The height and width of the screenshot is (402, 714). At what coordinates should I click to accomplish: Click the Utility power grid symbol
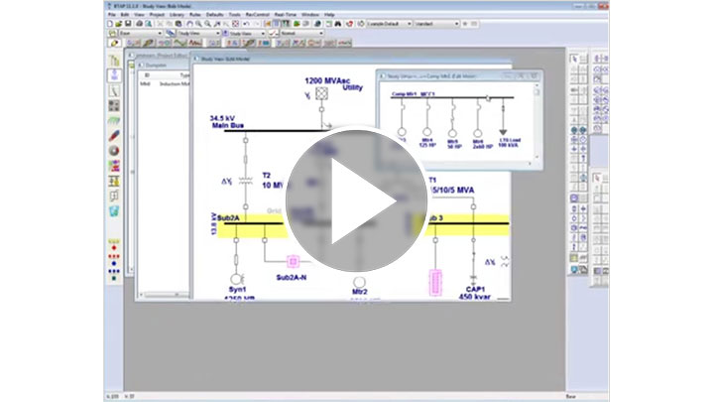(x=321, y=93)
